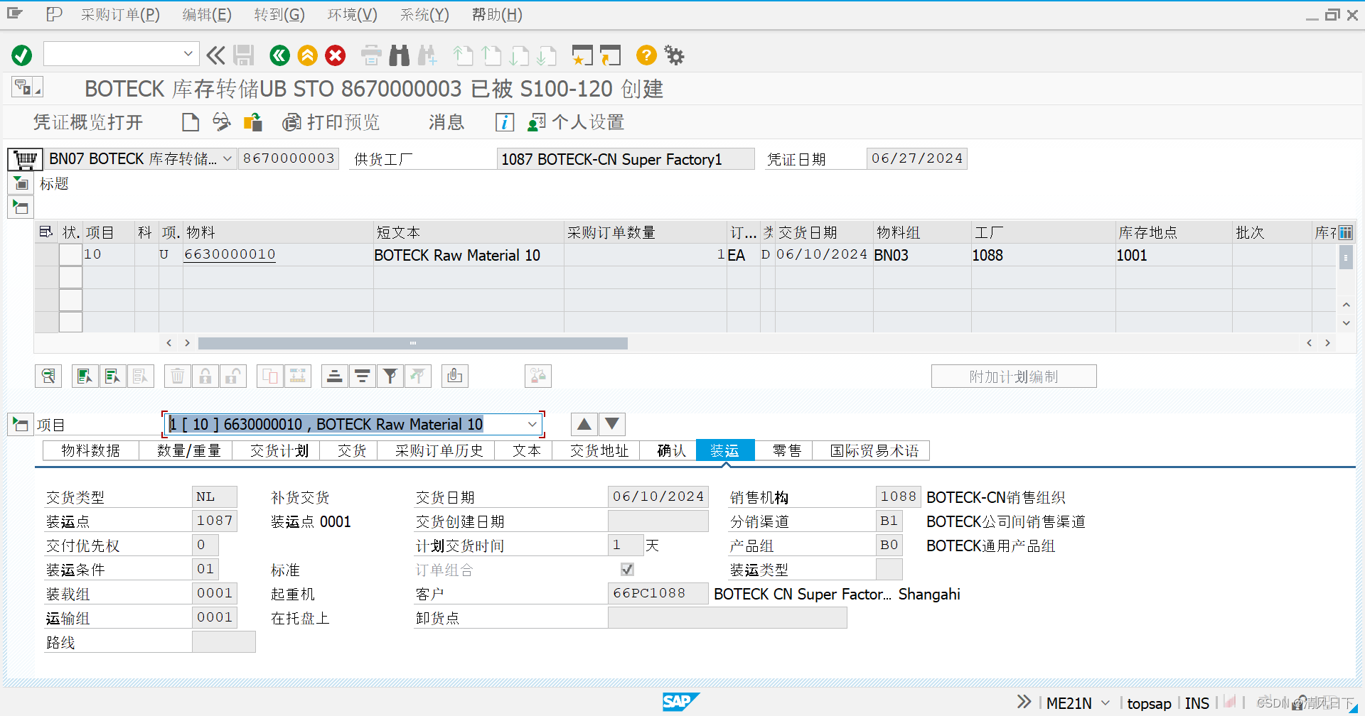Open the ME21N status bar dropdown

pos(1106,703)
